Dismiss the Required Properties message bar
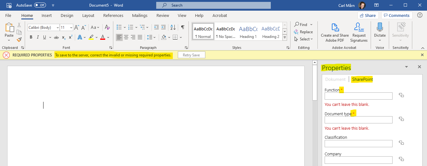 pos(422,55)
